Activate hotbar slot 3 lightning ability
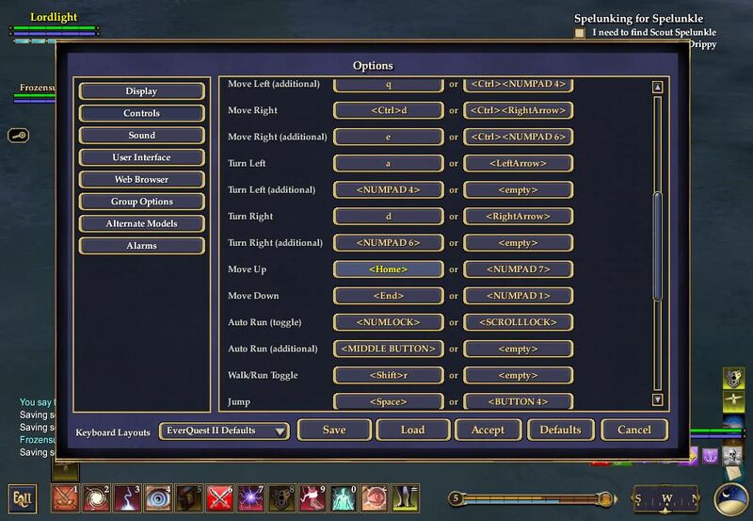 click(126, 497)
